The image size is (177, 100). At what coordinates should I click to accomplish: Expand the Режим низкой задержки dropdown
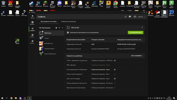click(x=115, y=74)
